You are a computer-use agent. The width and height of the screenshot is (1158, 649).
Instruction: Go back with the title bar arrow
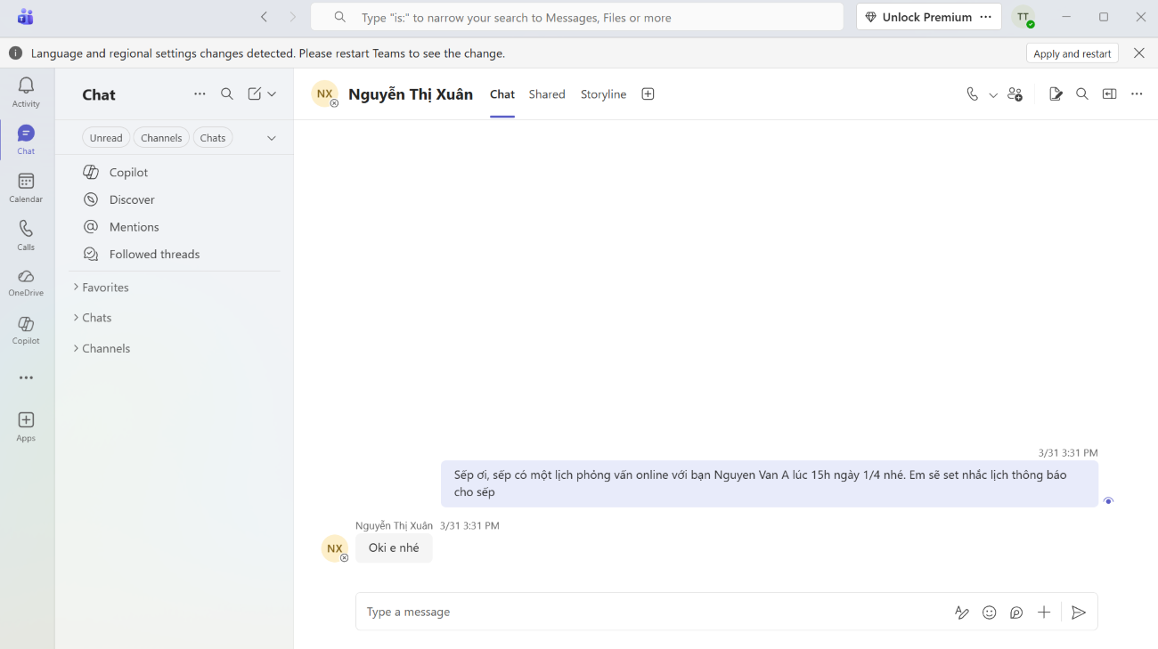coord(265,17)
